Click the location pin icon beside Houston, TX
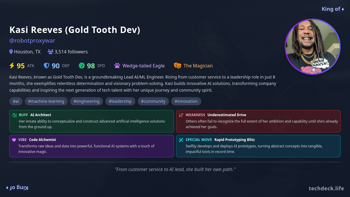Screen dimensions: 350x197 (x=11, y=52)
